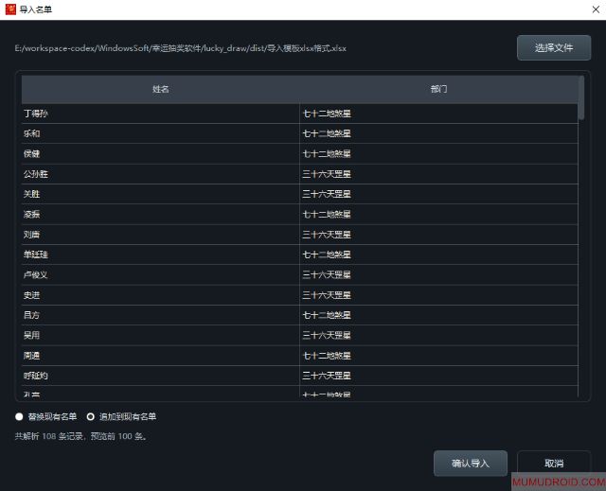Click the red app icon in title bar
This screenshot has height=491, width=606.
pyautogui.click(x=10, y=9)
